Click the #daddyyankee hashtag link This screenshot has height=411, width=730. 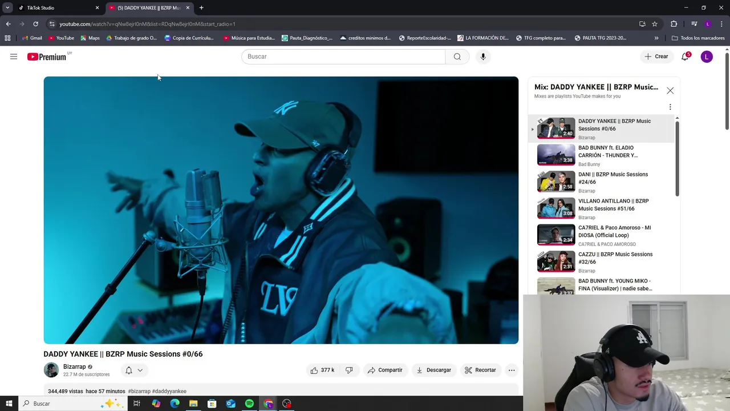coord(169,391)
